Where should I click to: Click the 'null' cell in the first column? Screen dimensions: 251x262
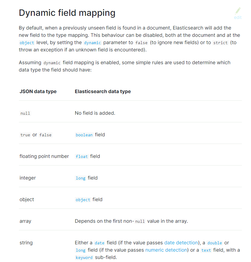pos(25,114)
